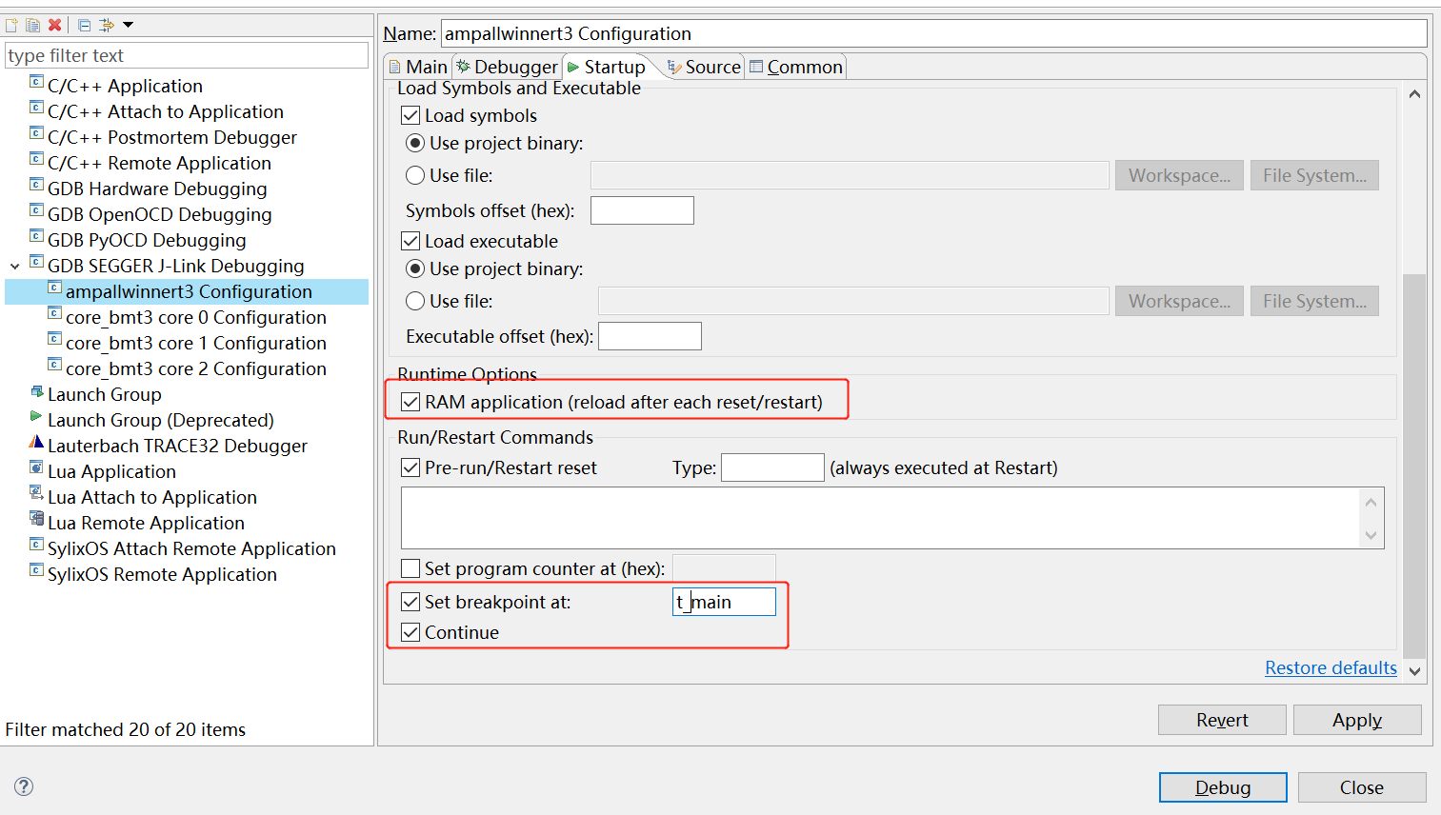Select Use project binary under Load executable
This screenshot has height=815, width=1441.
pos(415,268)
